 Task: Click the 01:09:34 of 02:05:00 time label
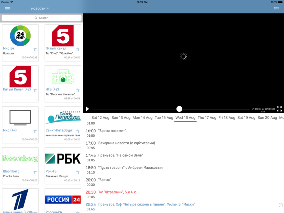(x=263, y=109)
